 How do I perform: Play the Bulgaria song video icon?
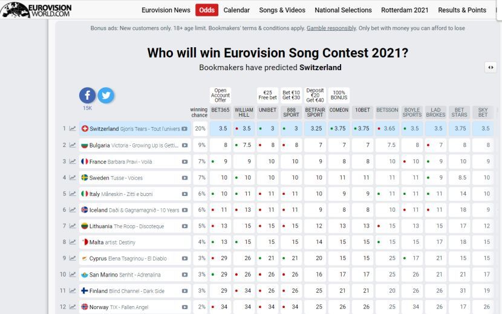click(184, 145)
